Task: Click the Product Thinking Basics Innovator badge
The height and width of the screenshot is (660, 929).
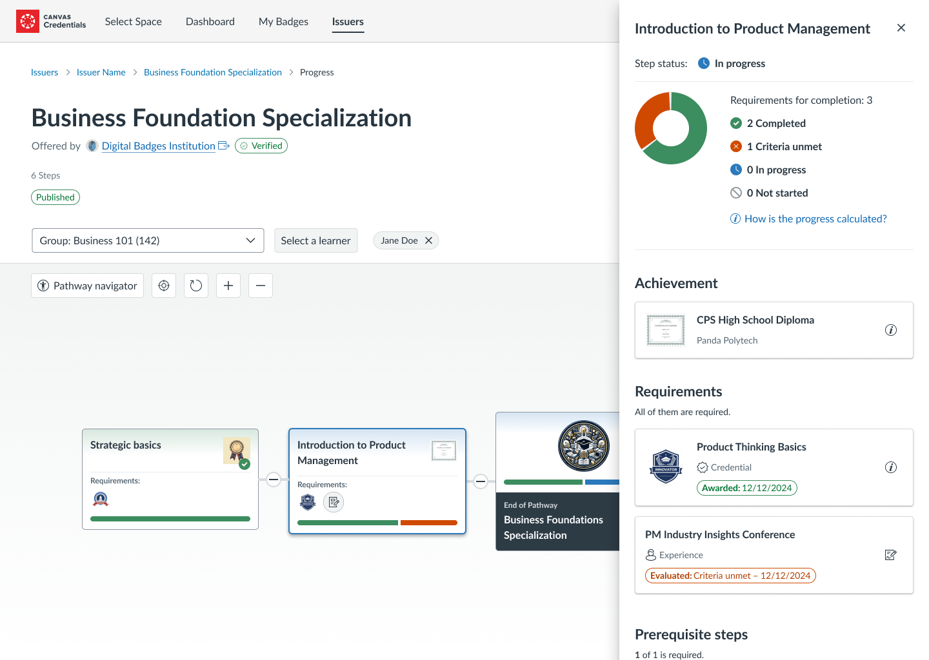Action: 666,467
